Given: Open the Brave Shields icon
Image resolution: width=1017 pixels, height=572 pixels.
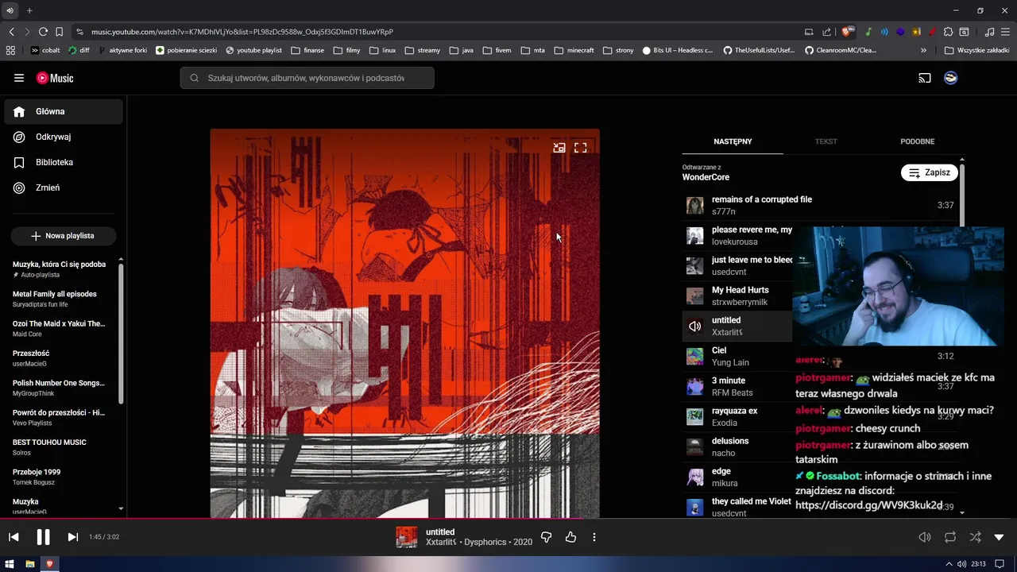Looking at the screenshot, I should tap(848, 32).
